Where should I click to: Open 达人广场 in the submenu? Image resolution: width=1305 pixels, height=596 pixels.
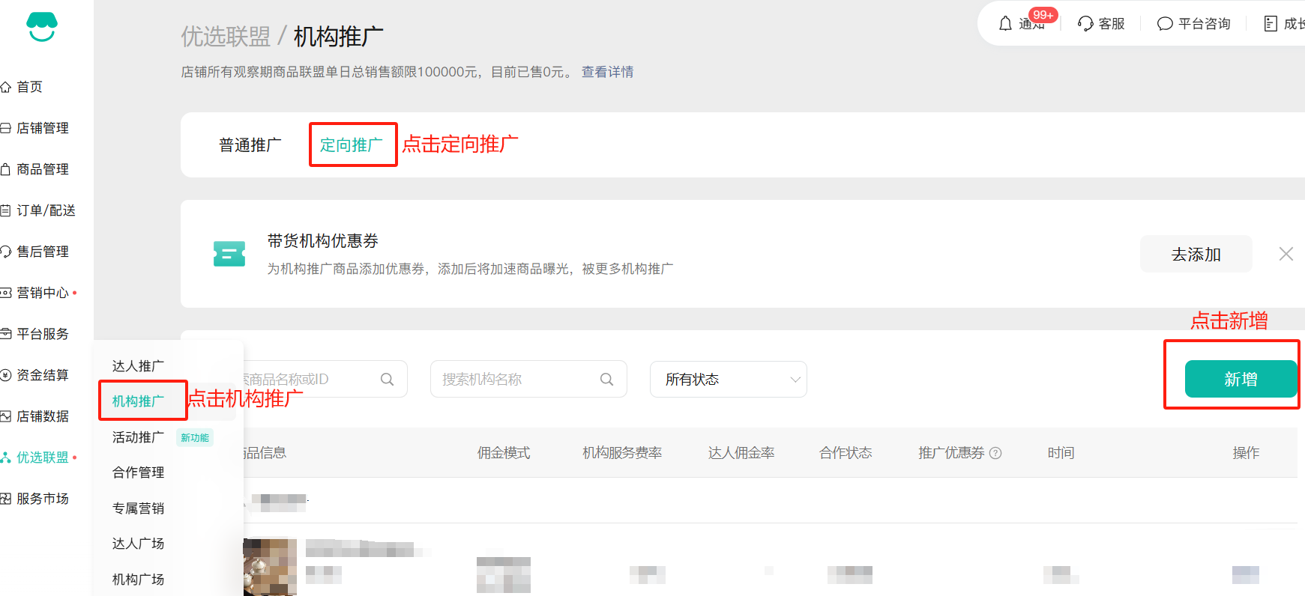(138, 544)
